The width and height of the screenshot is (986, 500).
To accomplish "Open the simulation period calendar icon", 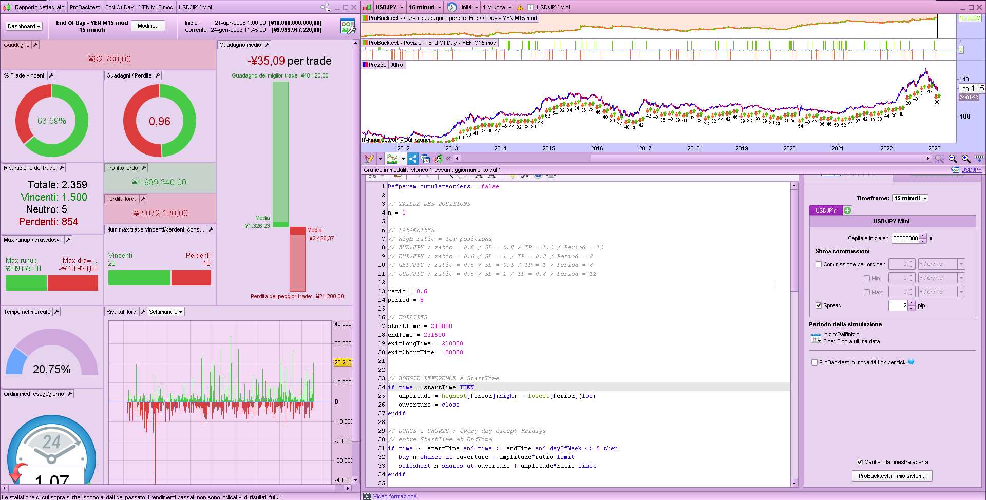I will 816,338.
